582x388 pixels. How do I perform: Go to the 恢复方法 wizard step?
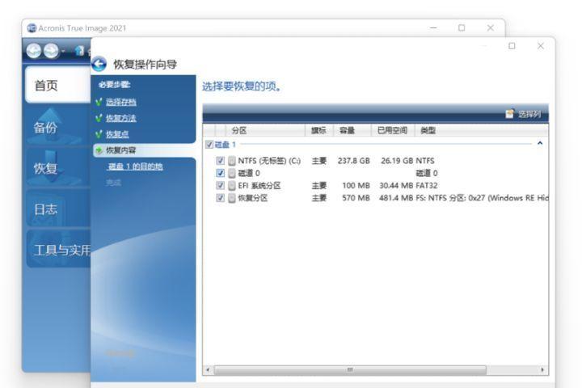(121, 118)
